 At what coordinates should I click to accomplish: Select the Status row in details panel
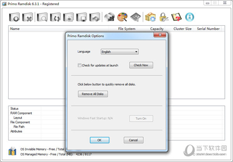tap(14, 109)
